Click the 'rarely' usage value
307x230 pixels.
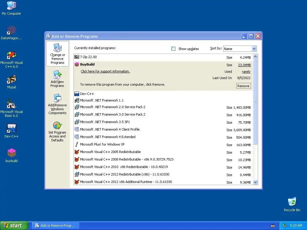pos(246,72)
